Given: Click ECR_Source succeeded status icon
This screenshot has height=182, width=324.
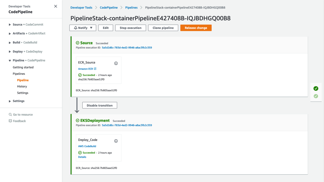Looking at the screenshot, I should [x=80, y=75].
